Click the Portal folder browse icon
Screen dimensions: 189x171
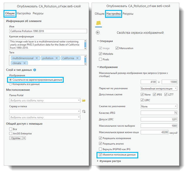84,100
